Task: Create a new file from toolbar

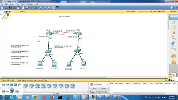Action: point(2,7)
